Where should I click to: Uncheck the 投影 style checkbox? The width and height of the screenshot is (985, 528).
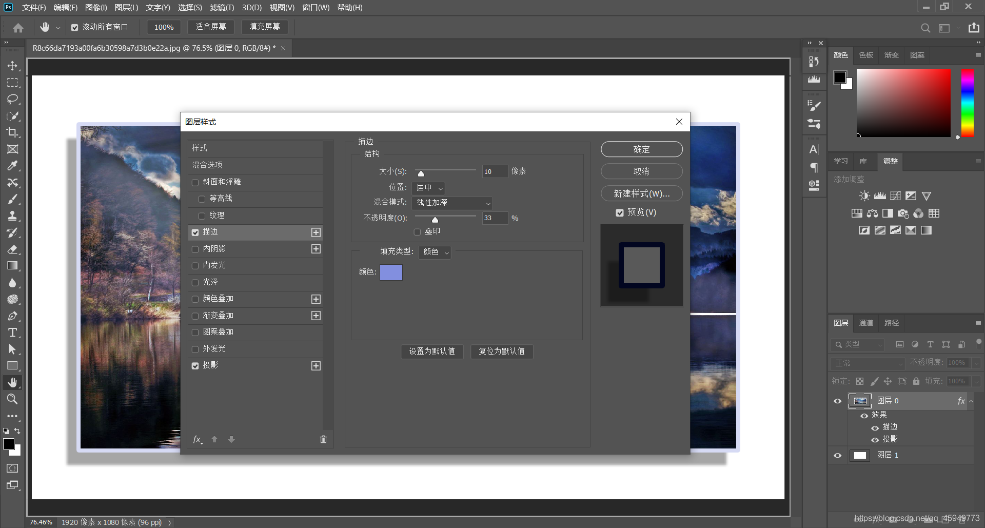point(195,366)
